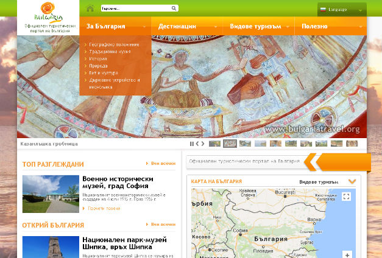
Task: Click Bucuresti on the map
Action: [285, 192]
